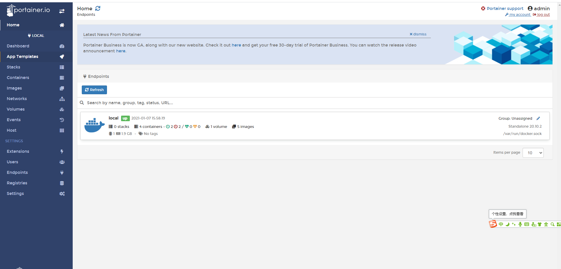Click the Host grid icon
The width and height of the screenshot is (561, 269).
tap(62, 131)
